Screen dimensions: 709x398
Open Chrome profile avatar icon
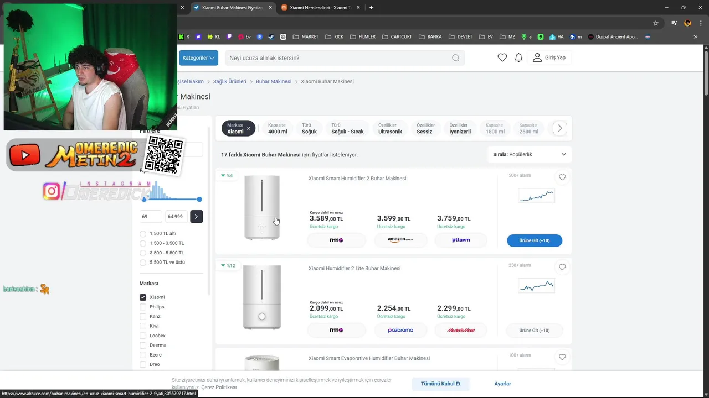tap(688, 23)
